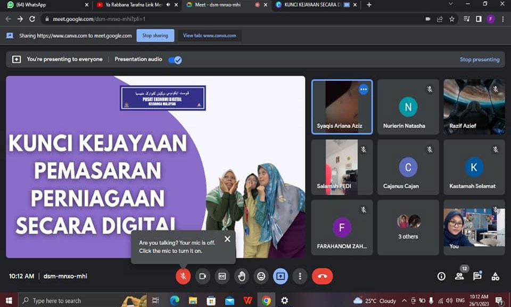Toggle the camera button
Viewport: 511px width, 307px height.
(x=202, y=276)
